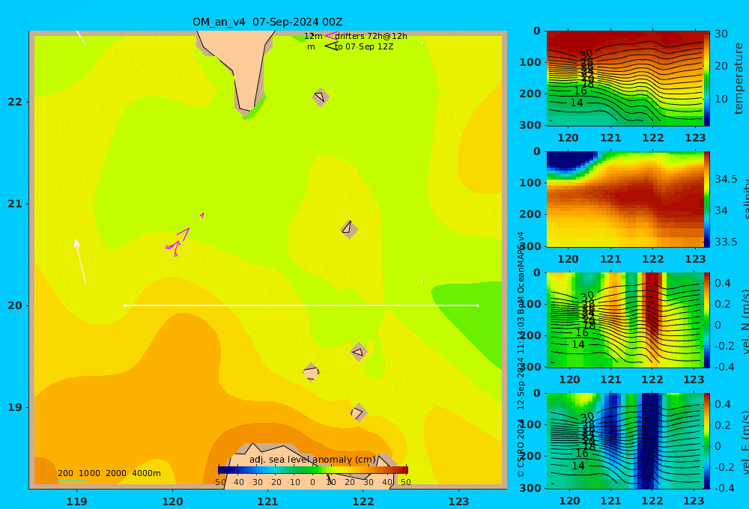Click the 'adj. sea level anomaly (cm)' label
Image resolution: width=749 pixels, height=509 pixels.
pyautogui.click(x=312, y=460)
